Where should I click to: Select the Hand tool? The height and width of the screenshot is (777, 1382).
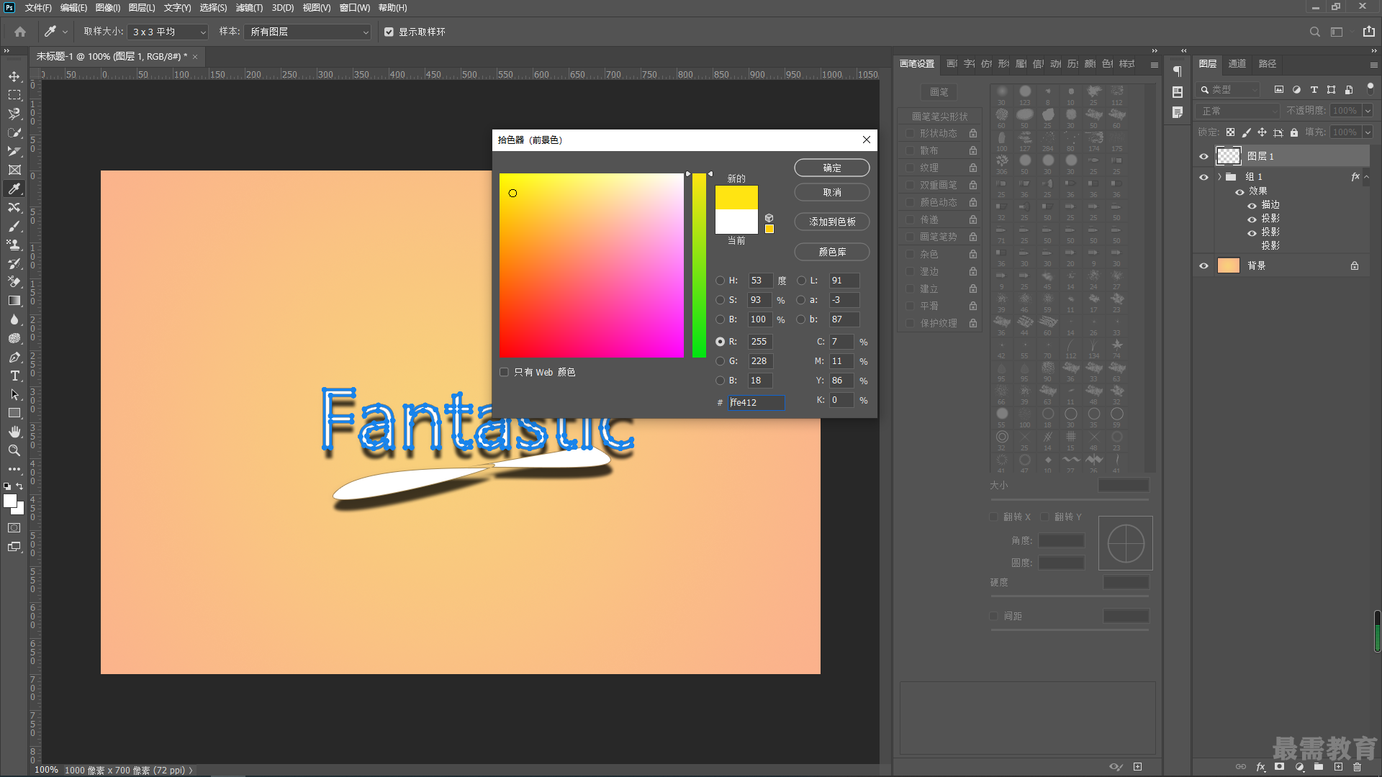pyautogui.click(x=14, y=432)
